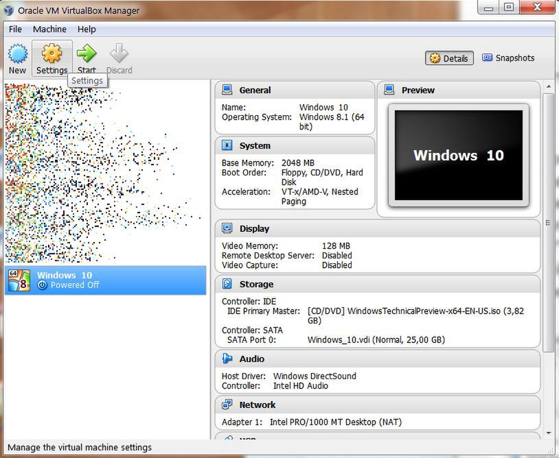Click the General section header
Screen dimensions: 559x458
pos(295,90)
